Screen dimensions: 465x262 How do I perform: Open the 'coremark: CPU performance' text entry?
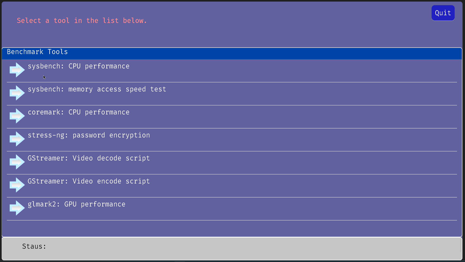click(x=78, y=112)
